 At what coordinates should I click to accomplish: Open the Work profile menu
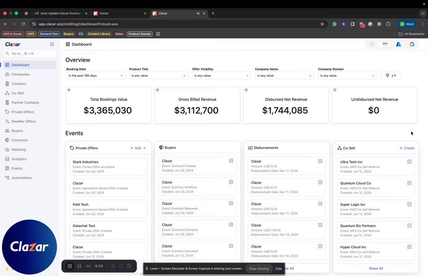click(407, 24)
